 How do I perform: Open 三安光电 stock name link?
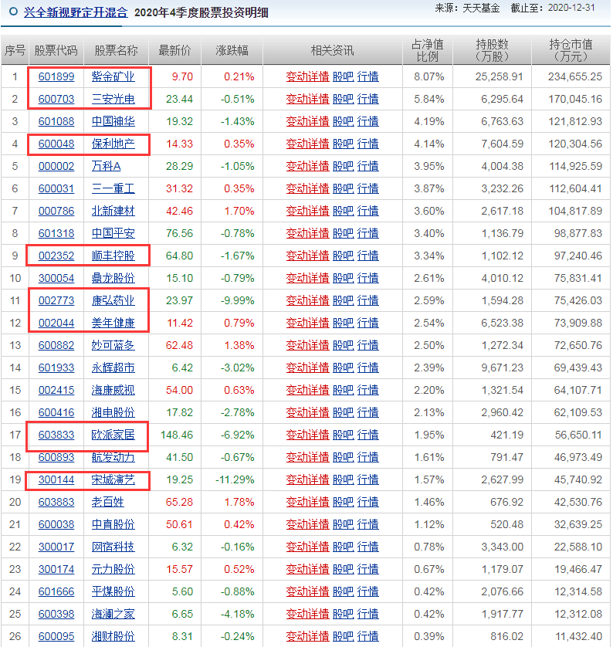(113, 99)
